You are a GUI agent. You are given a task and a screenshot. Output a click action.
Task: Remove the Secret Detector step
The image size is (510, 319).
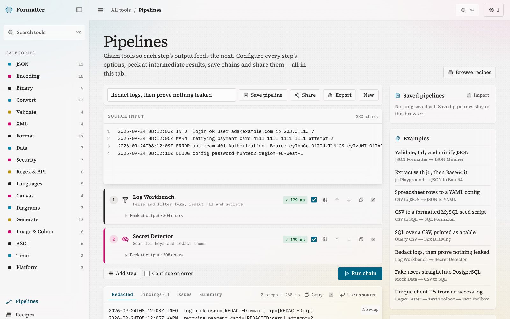373,239
